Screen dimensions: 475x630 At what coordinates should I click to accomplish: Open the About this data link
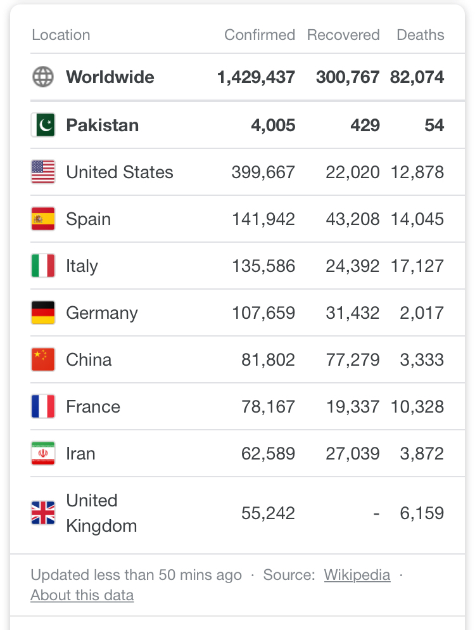pyautogui.click(x=82, y=595)
